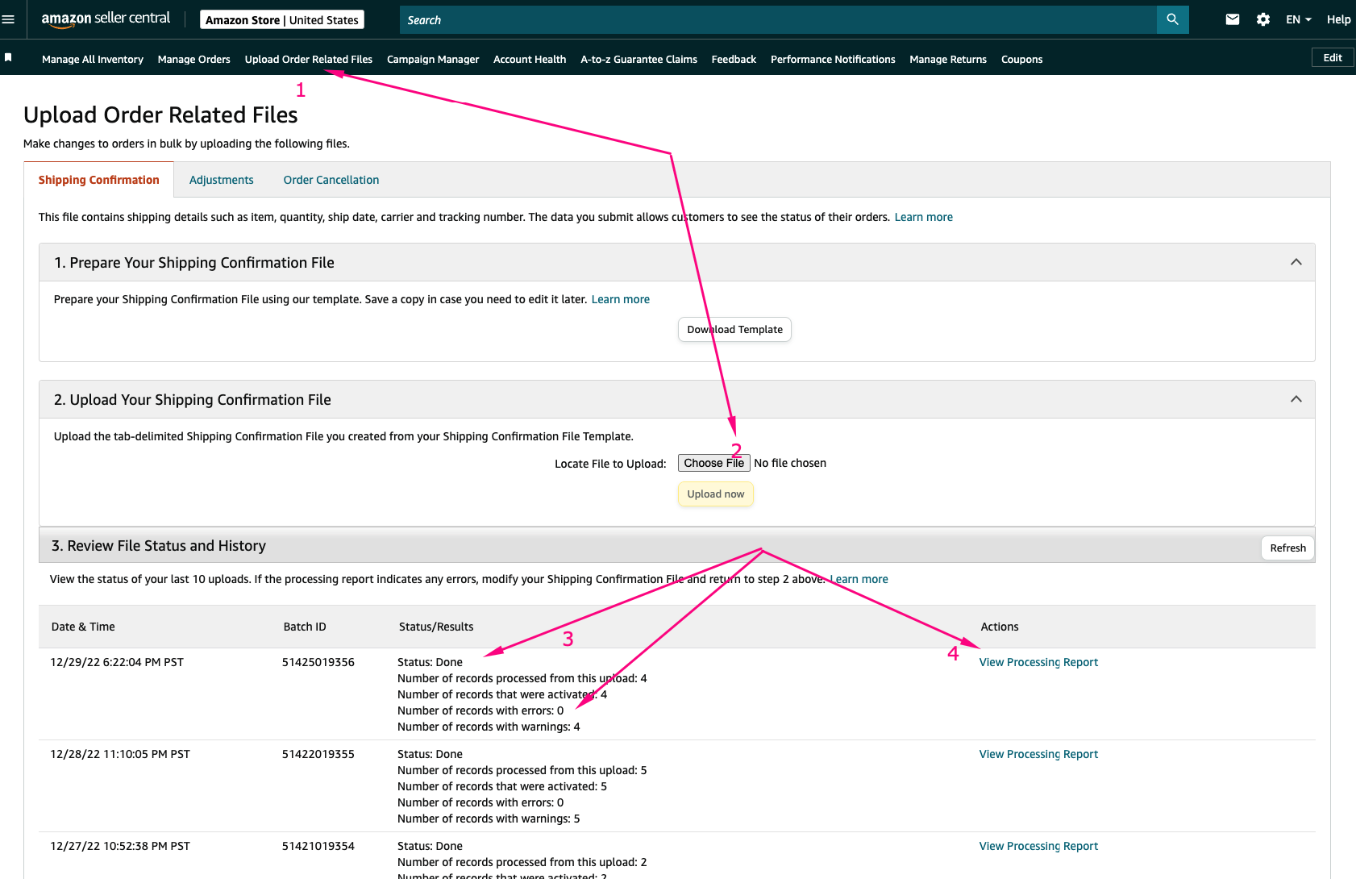
Task: Click the Refresh button
Action: 1287,548
